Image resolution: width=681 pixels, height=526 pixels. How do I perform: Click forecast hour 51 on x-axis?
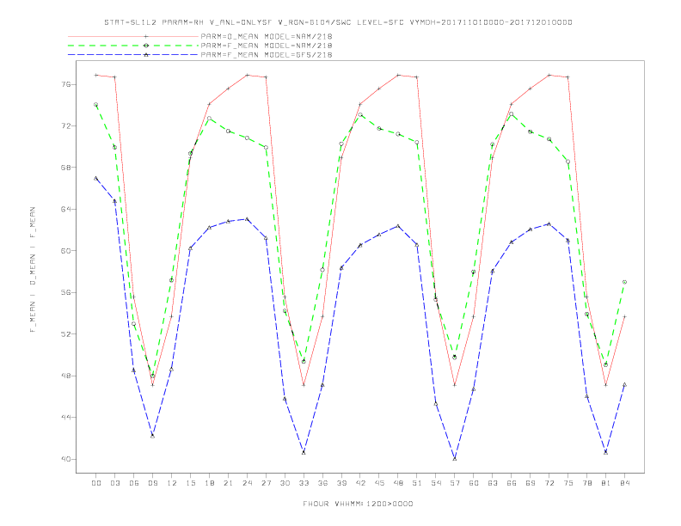pyautogui.click(x=417, y=483)
